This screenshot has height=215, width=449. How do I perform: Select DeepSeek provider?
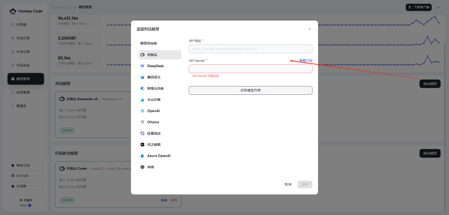click(160, 66)
